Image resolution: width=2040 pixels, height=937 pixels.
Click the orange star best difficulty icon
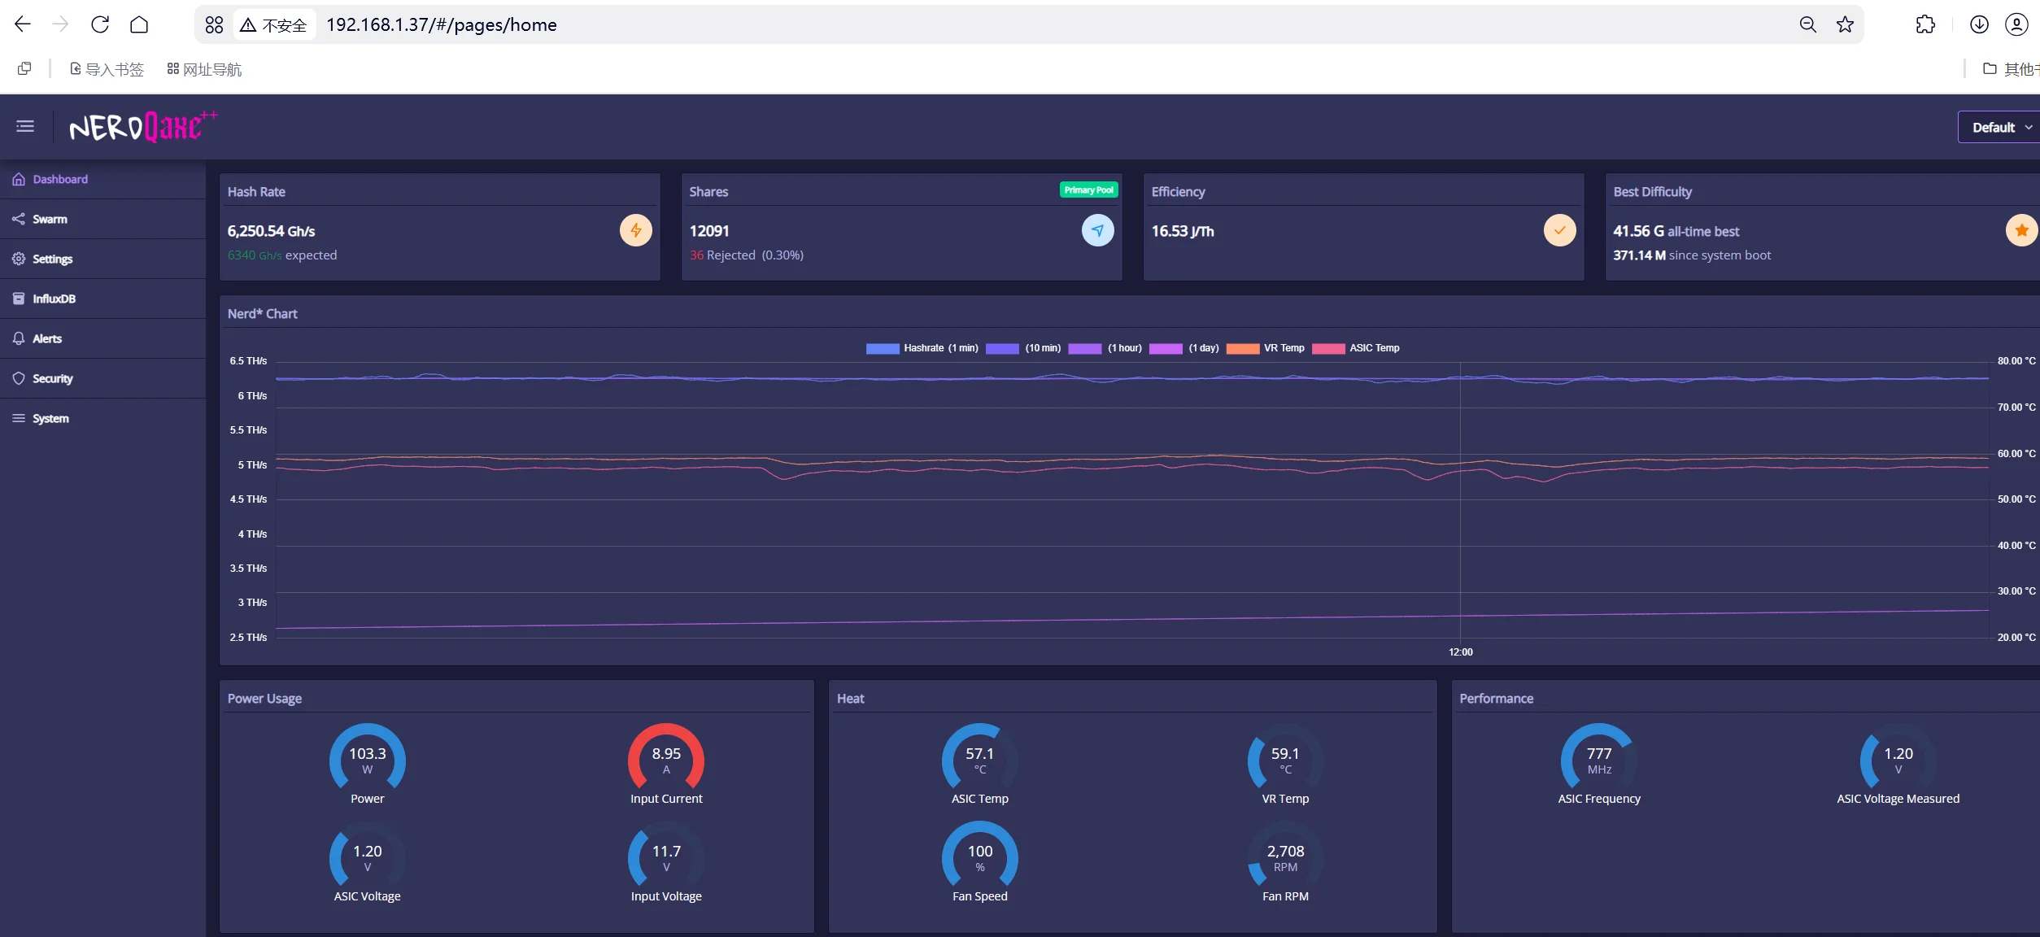click(x=2021, y=231)
